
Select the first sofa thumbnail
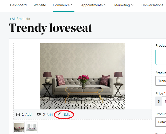click(x=19, y=127)
